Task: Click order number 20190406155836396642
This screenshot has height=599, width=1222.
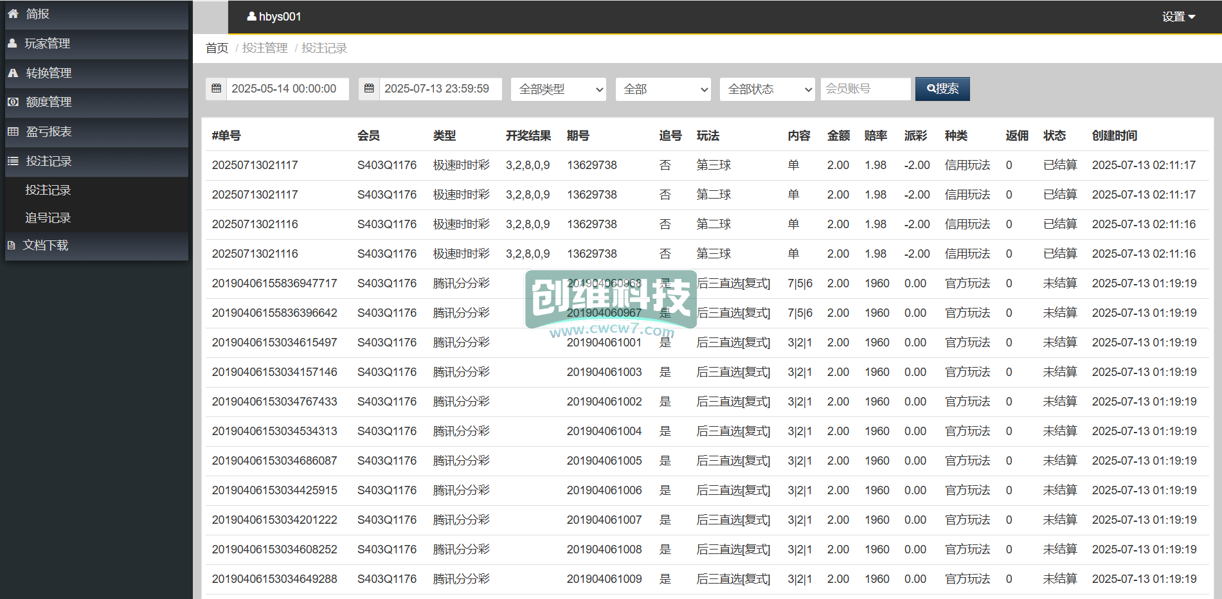Action: pos(274,313)
